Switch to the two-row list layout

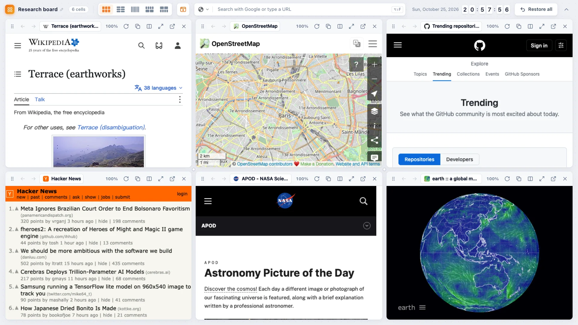tap(121, 9)
